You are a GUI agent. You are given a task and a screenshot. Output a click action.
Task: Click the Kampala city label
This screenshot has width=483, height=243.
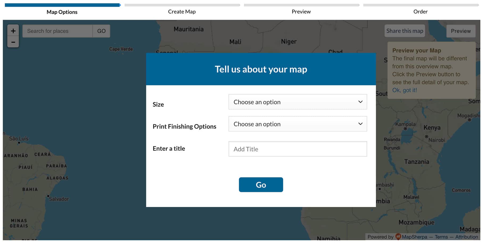(405, 124)
